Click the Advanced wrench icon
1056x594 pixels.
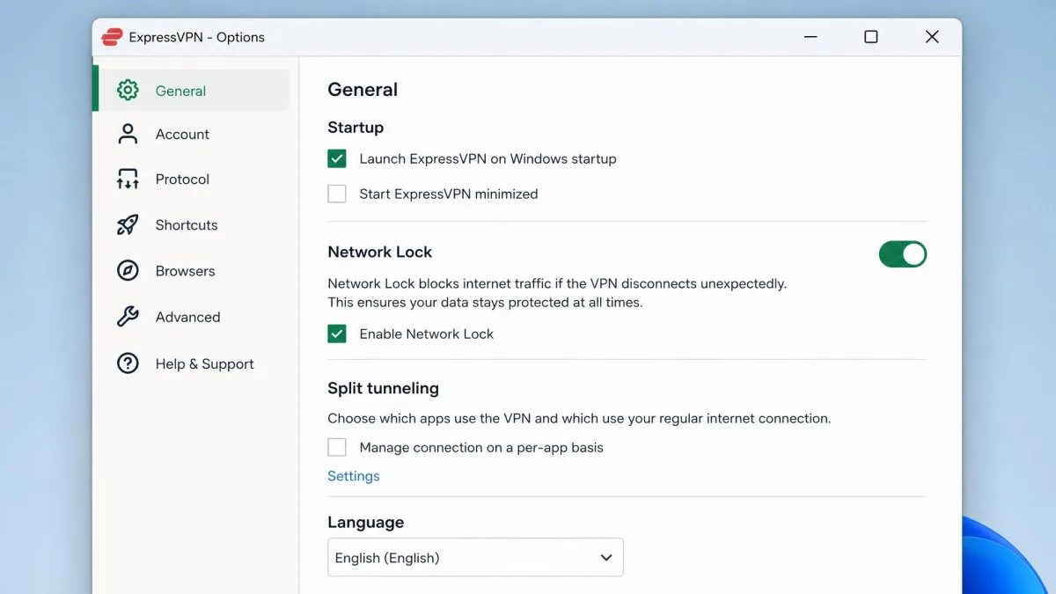[x=128, y=317]
